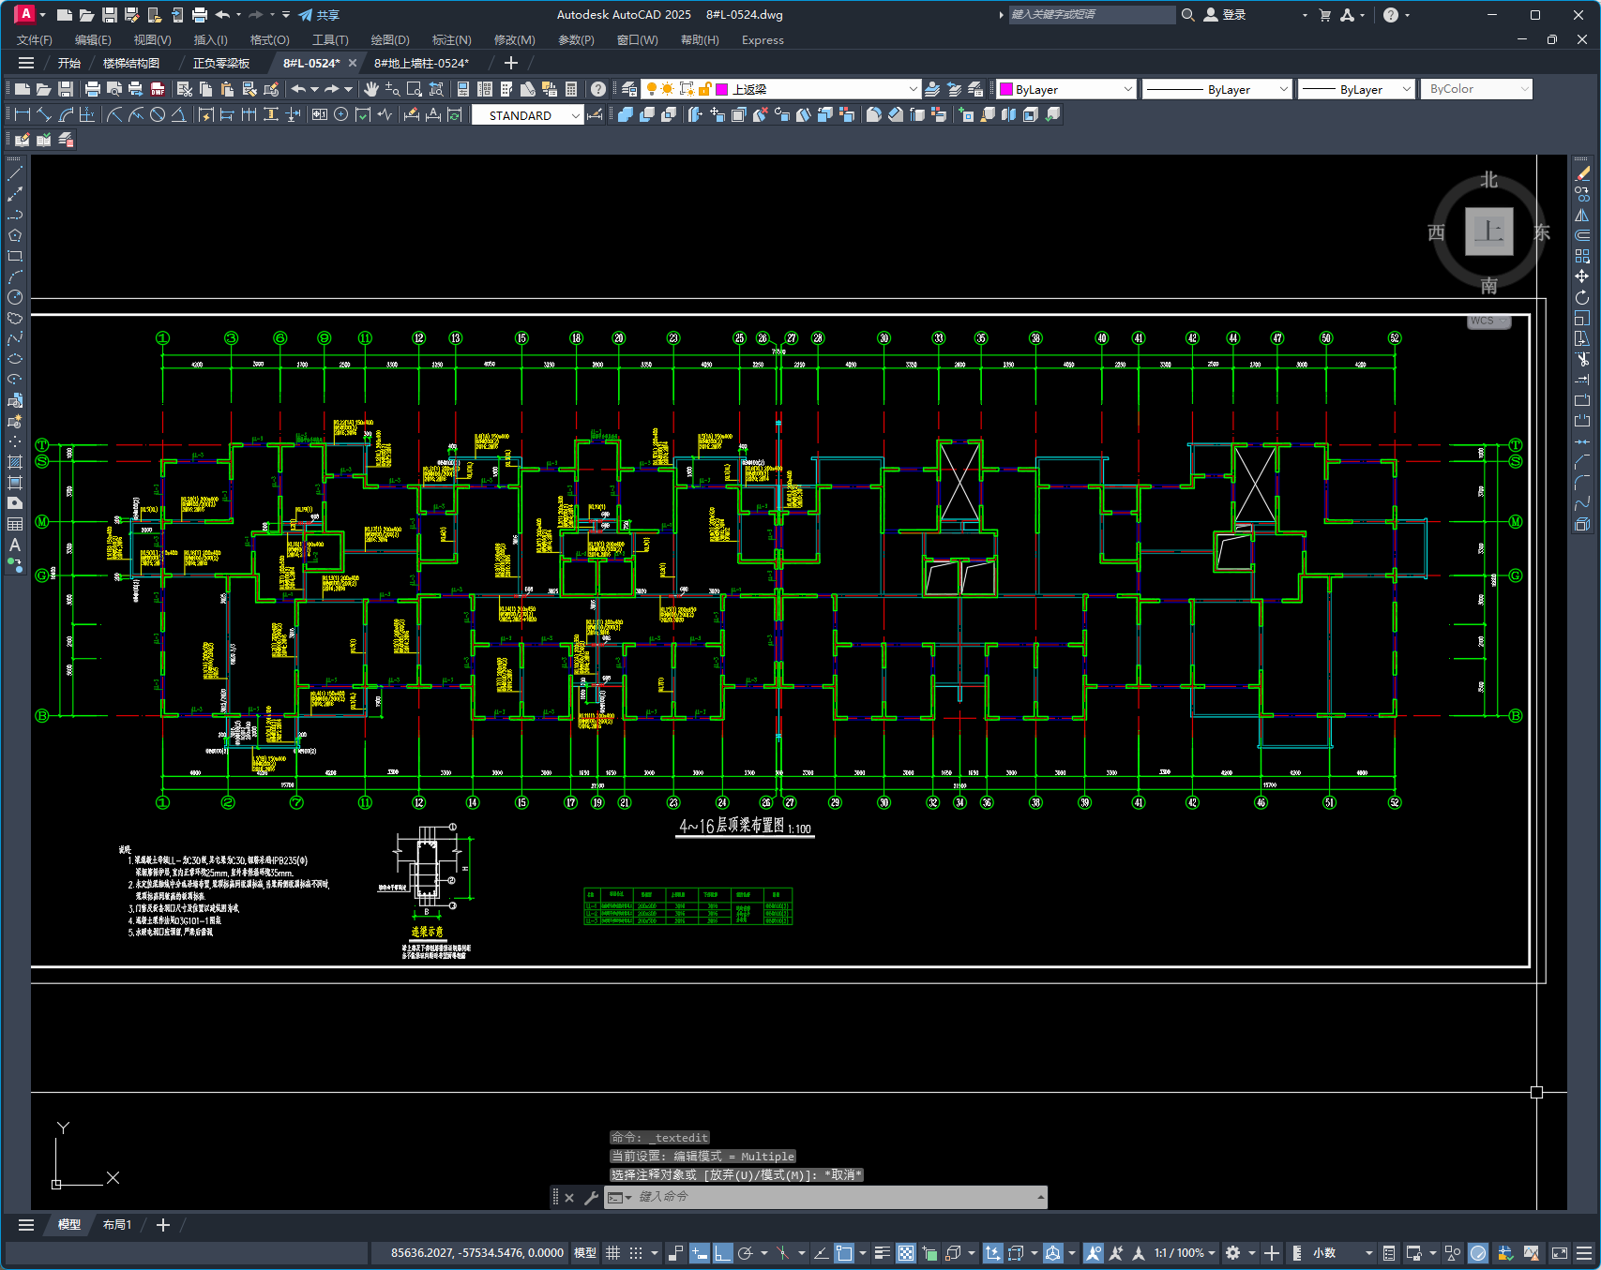Screen dimensions: 1601x1270
Task: Select the Circle draw tool
Action: click(15, 297)
